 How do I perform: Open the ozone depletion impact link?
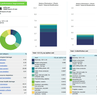tap(4, 72)
